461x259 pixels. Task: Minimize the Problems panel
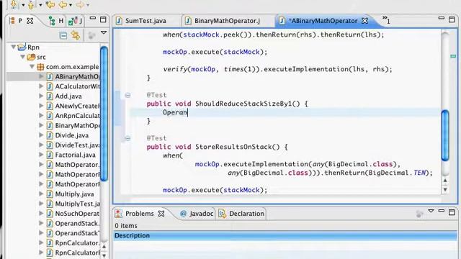[x=442, y=211]
